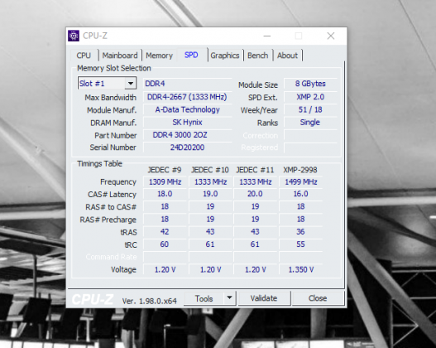Screen dimensions: 436x348
Task: Minimize the CPU-Z window
Action: click(267, 36)
